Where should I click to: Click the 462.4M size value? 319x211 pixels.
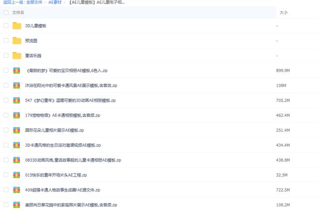coord(283,115)
